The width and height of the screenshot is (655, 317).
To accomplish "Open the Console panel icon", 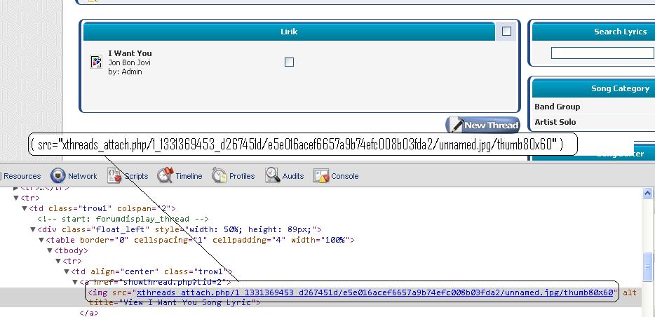I will (x=321, y=175).
